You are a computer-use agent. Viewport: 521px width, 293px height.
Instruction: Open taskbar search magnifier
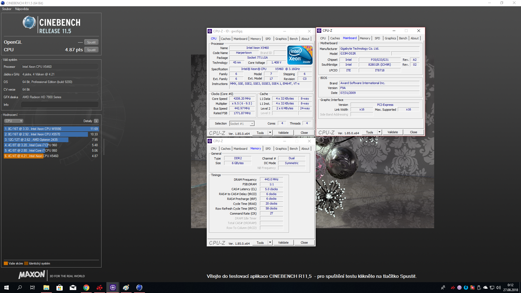click(x=20, y=288)
